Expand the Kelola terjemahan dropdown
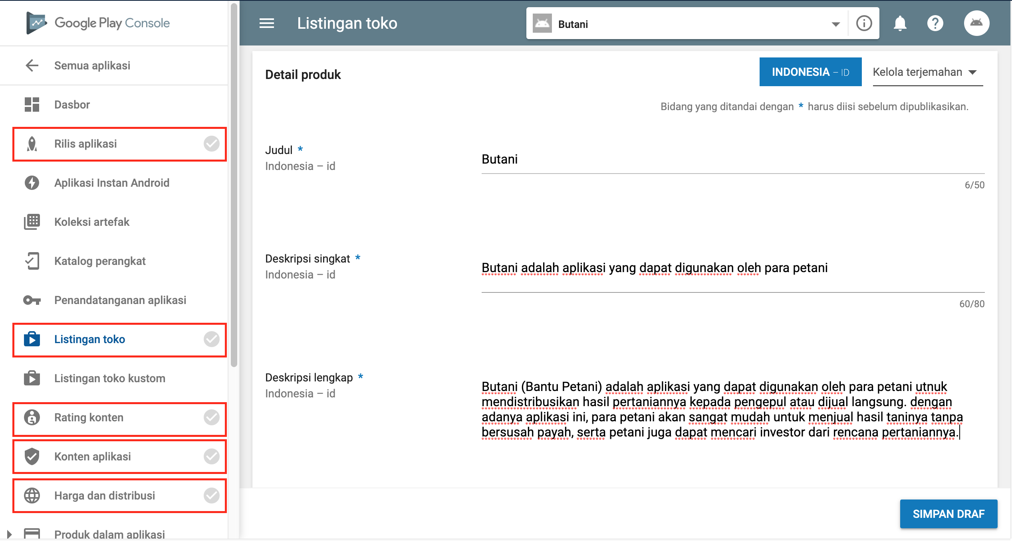Image resolution: width=1012 pixels, height=541 pixels. (x=927, y=72)
